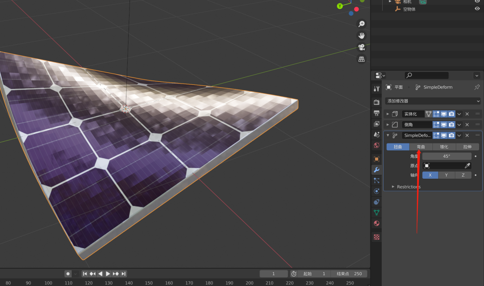
Task: Open the View Layer properties tab
Action: 376,124
